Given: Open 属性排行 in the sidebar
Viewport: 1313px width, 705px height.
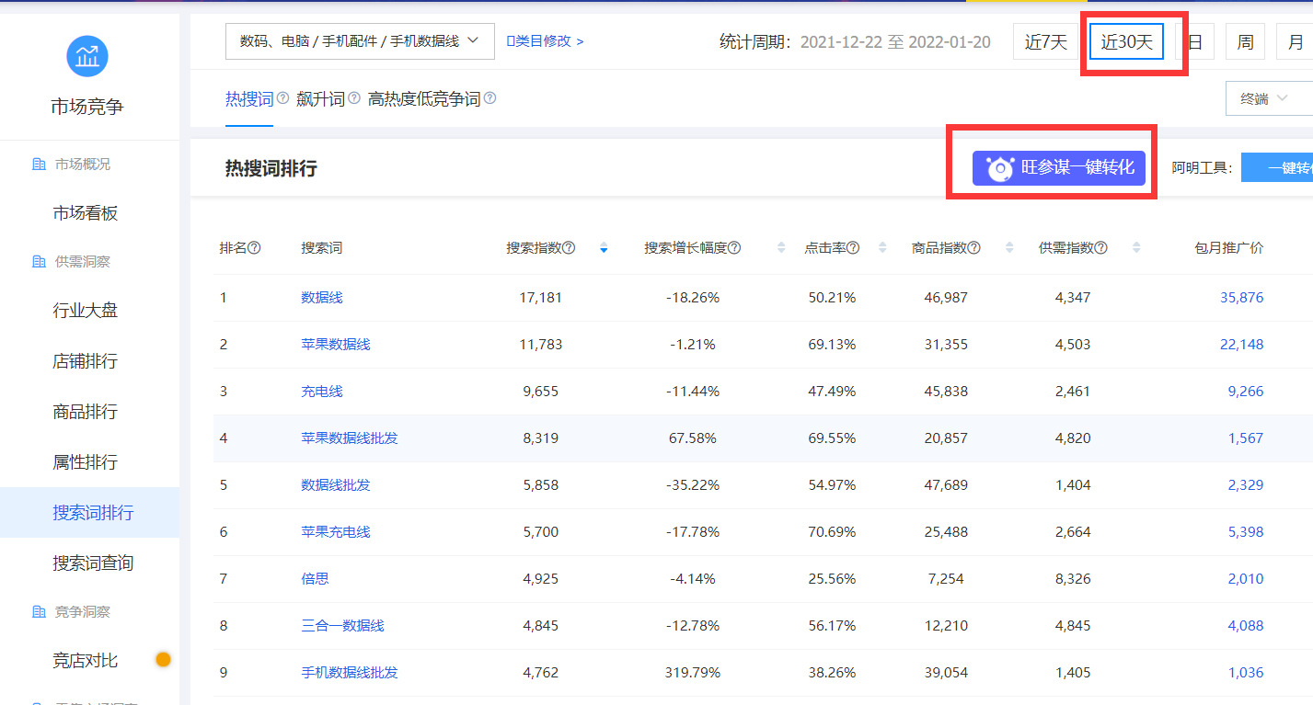Looking at the screenshot, I should (86, 462).
